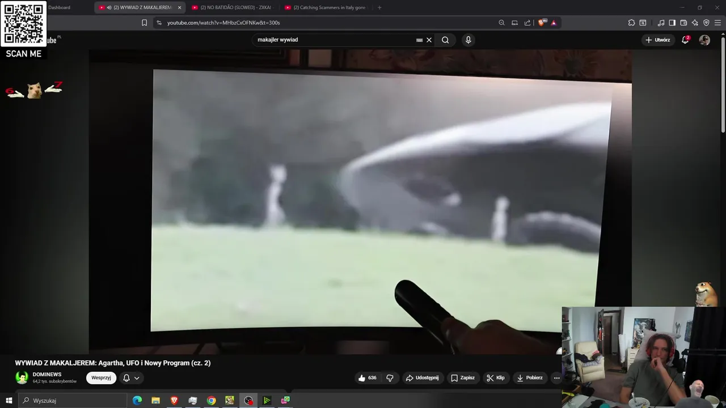Open DOMINEWS channel name link

tap(47, 375)
